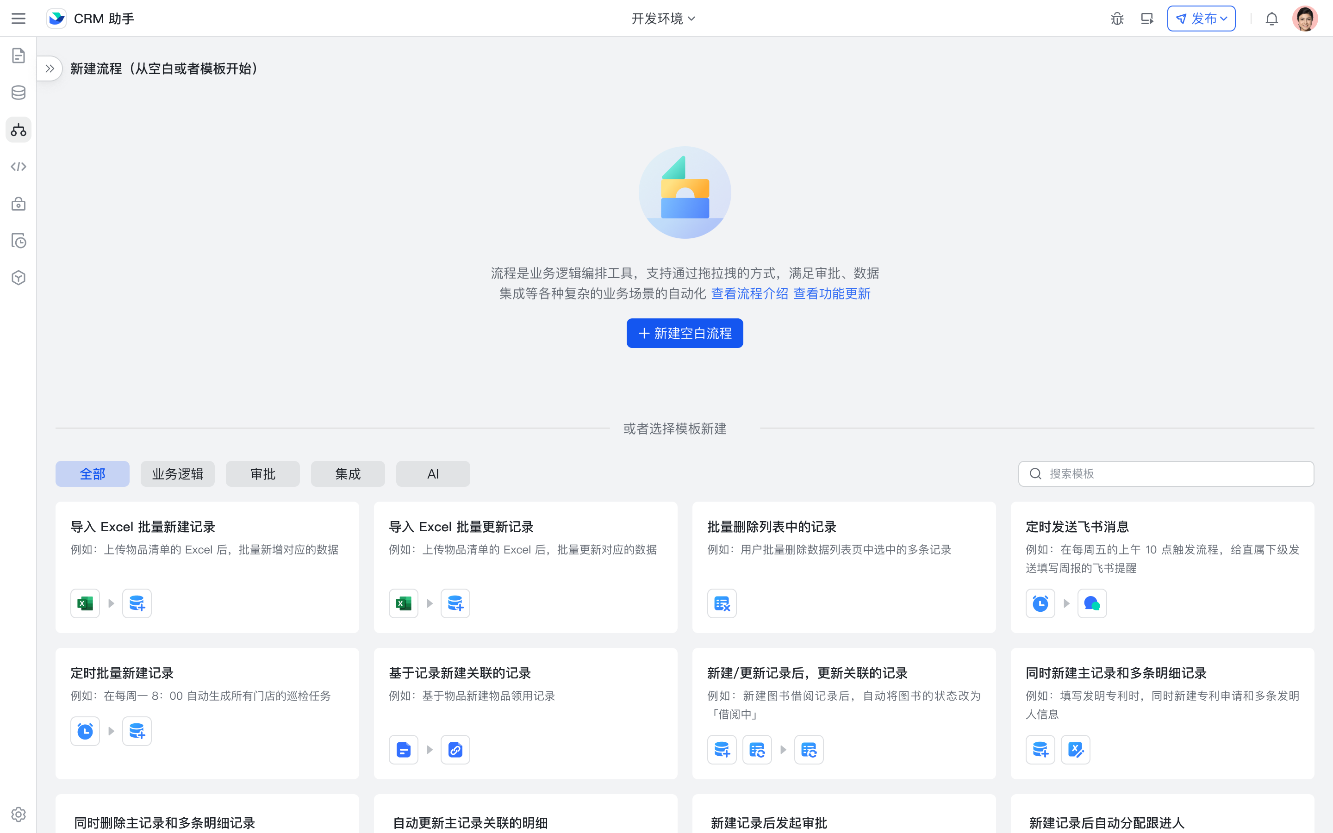
Task: Open the 开发环境 environment dropdown
Action: 663,19
